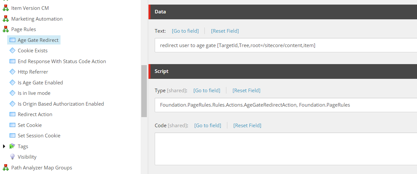The width and height of the screenshot is (417, 174).
Task: Click the Redirect Action icon
Action: tap(12, 114)
